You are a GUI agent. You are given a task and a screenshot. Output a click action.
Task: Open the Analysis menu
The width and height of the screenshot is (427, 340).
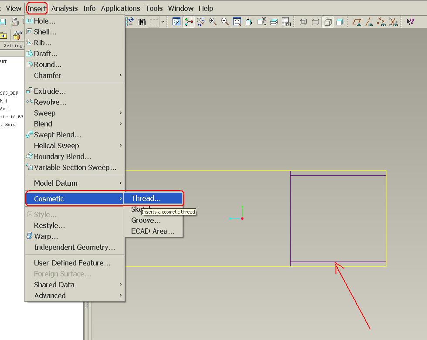coord(64,8)
